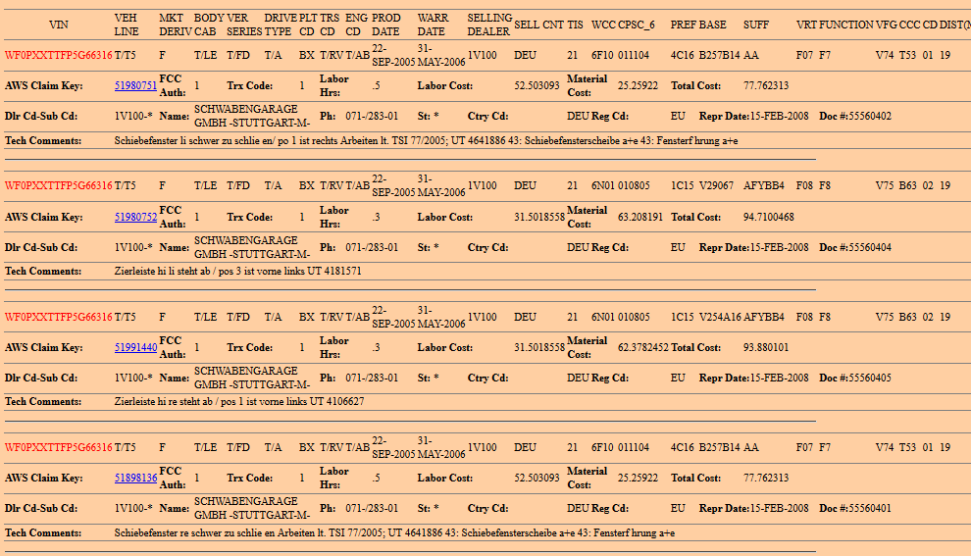This screenshot has width=971, height=556.
Task: Click material cost value 63.208191
Action: point(640,217)
